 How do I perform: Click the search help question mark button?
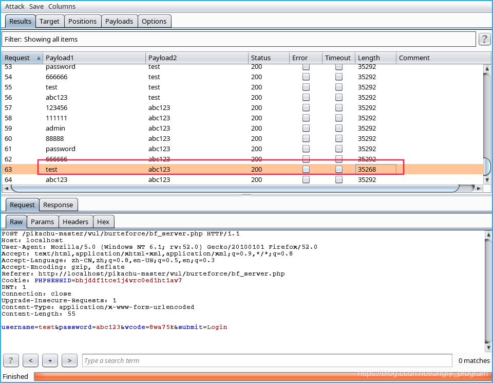tap(11, 360)
